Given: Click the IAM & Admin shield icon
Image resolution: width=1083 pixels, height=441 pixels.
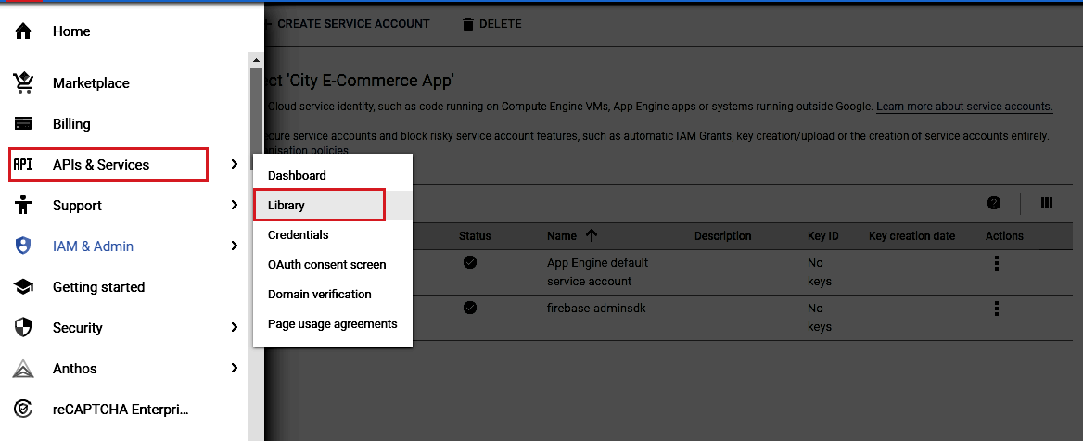Looking at the screenshot, I should pyautogui.click(x=23, y=246).
